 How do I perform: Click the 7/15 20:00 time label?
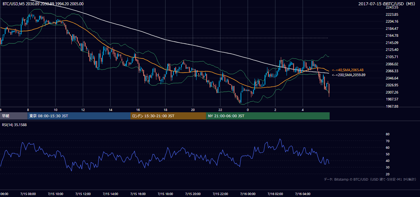point(193,194)
